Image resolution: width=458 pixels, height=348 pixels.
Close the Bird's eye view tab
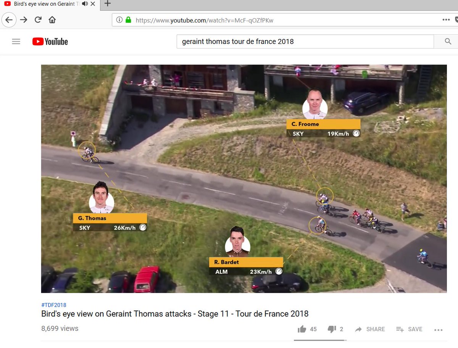click(94, 4)
